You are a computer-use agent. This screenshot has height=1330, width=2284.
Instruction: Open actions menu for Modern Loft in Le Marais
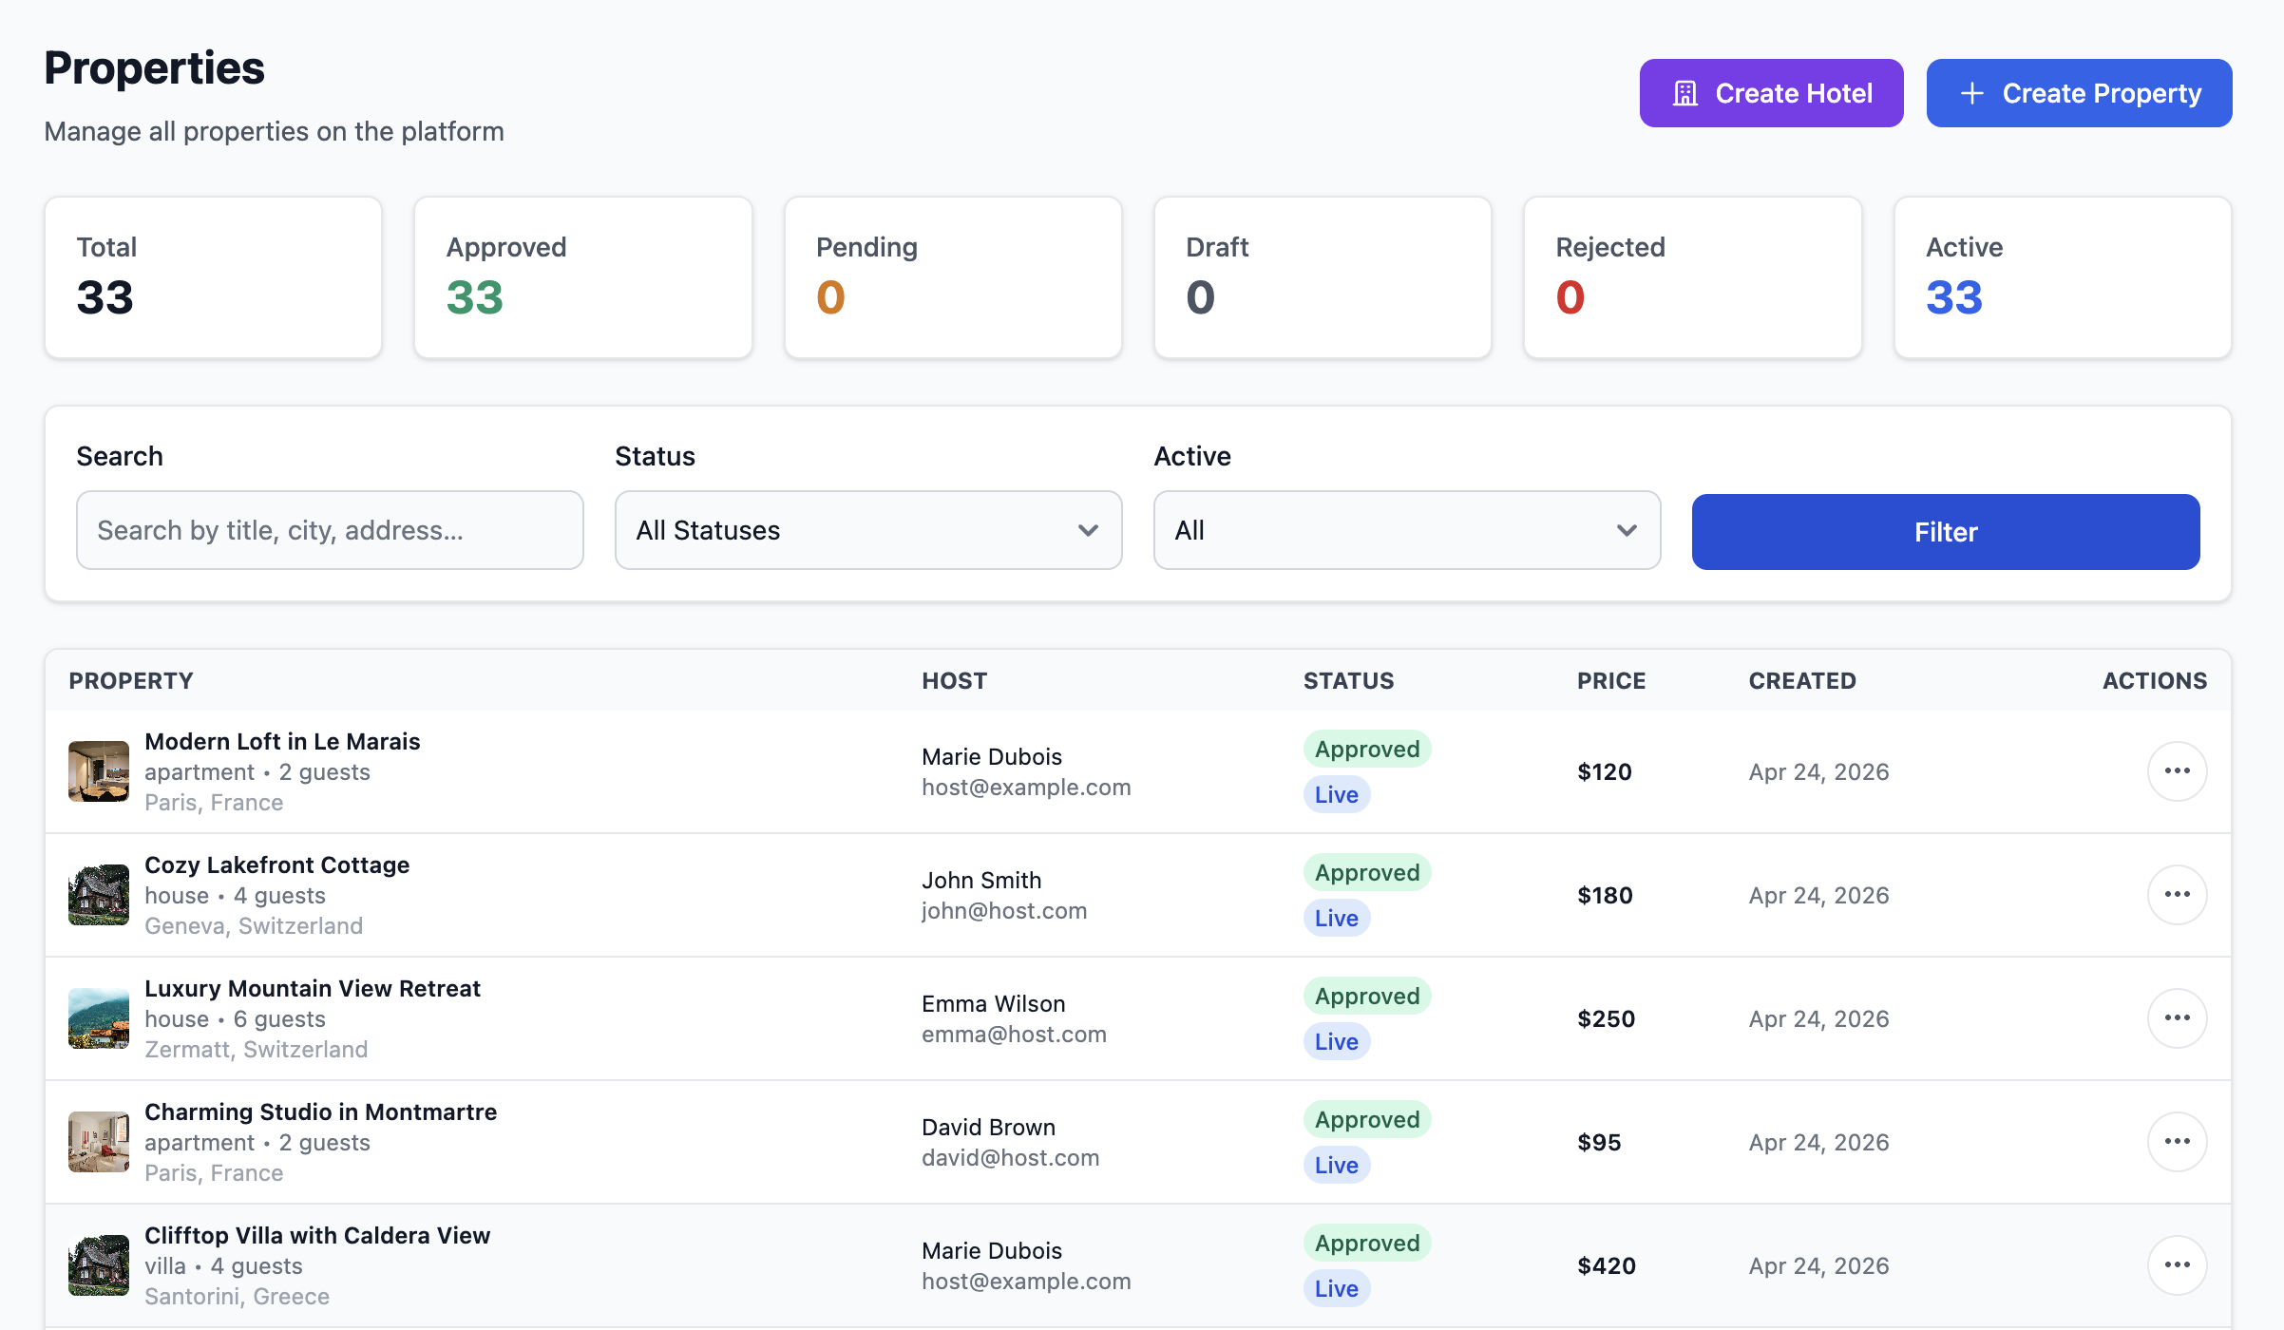tap(2177, 771)
